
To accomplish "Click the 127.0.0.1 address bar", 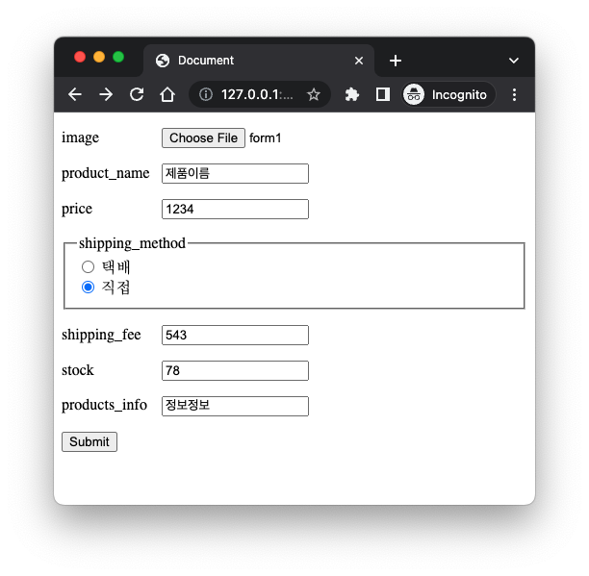I will click(x=260, y=94).
